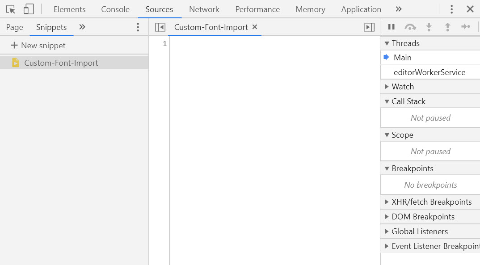Create a New snippet

pos(38,46)
